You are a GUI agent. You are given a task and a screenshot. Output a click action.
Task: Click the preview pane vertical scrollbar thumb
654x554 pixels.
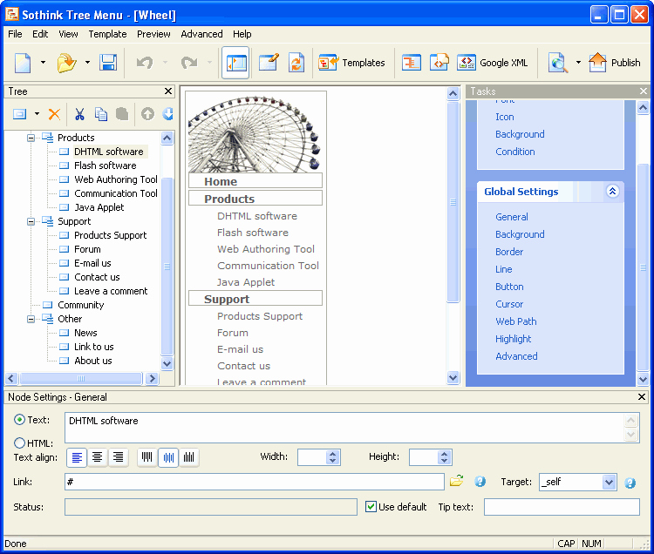[x=453, y=202]
